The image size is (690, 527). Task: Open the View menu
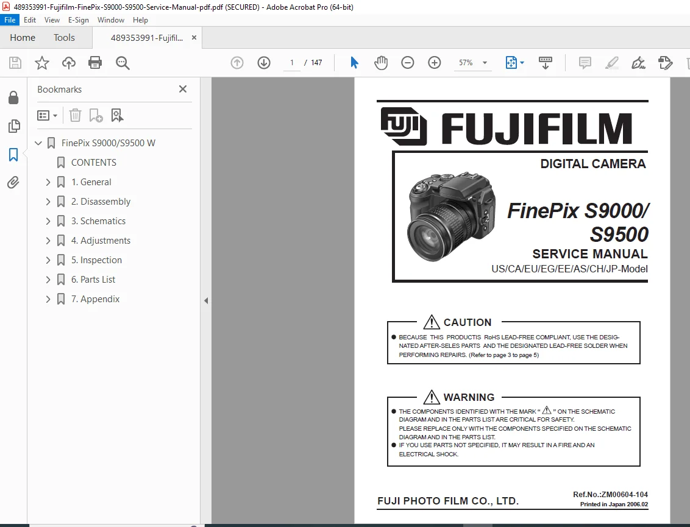(x=52, y=19)
